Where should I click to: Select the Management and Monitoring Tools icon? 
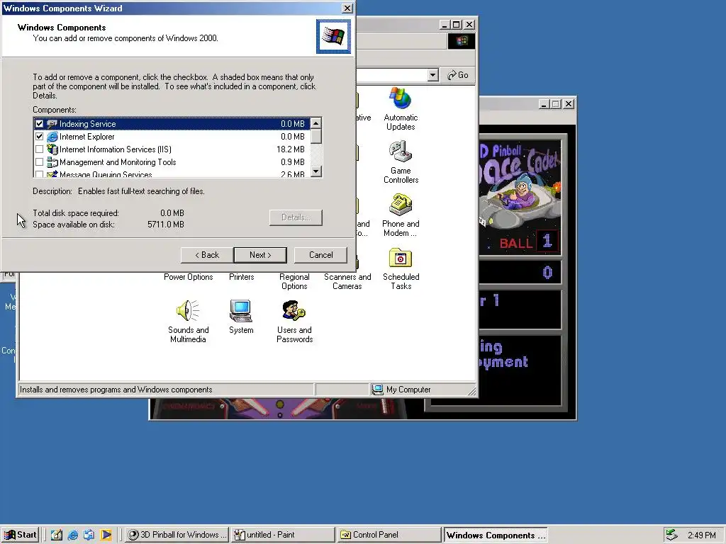point(52,162)
